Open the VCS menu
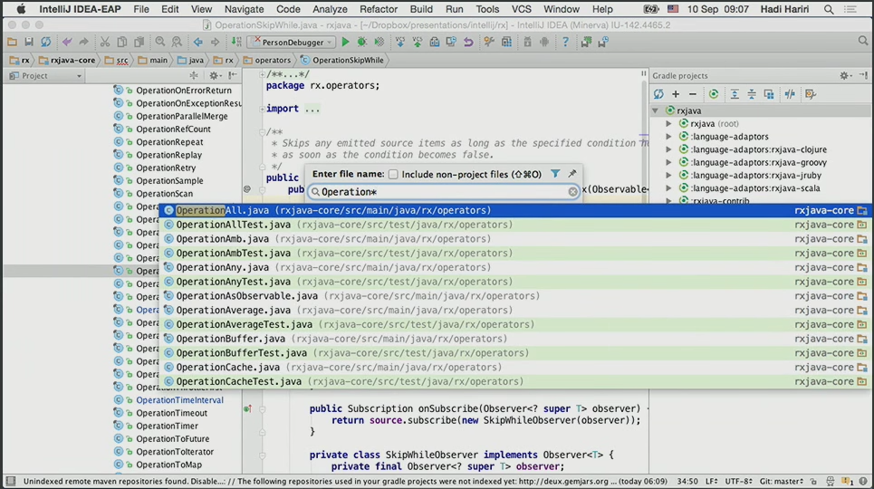The height and width of the screenshot is (489, 874). coord(522,9)
